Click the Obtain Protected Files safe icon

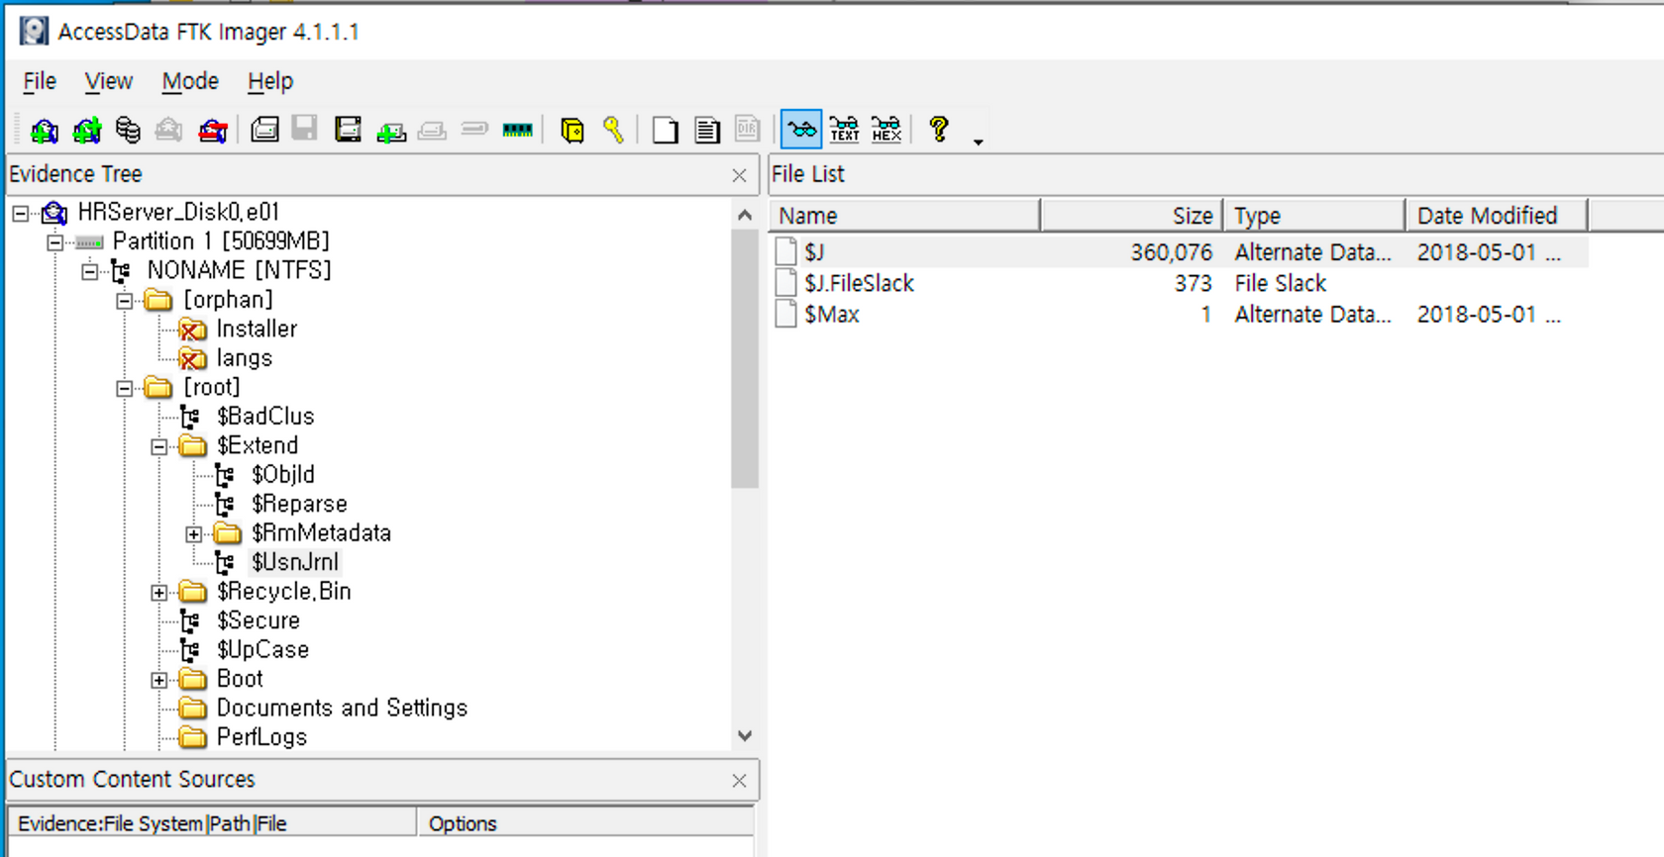pos(572,130)
